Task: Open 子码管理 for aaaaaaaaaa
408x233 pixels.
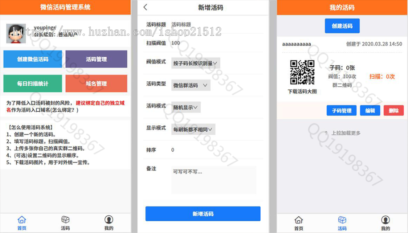Action: click(x=342, y=110)
